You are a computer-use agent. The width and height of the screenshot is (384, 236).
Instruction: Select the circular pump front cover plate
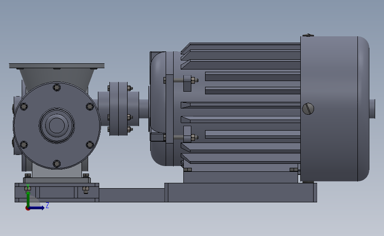click(x=57, y=125)
